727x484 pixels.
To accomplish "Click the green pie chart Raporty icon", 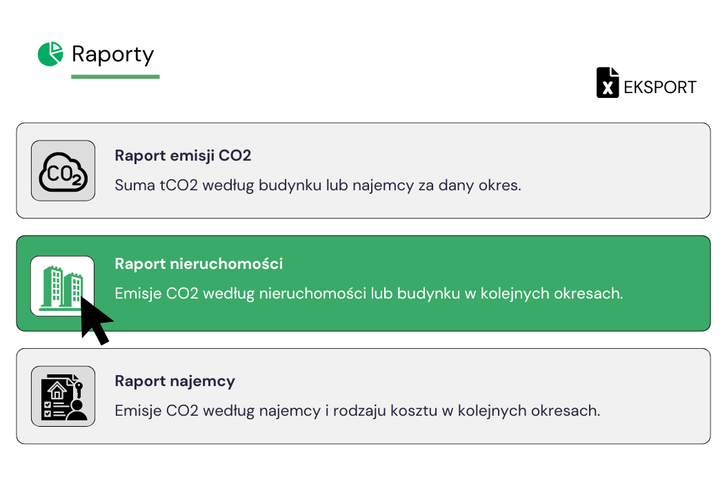I will tap(50, 54).
